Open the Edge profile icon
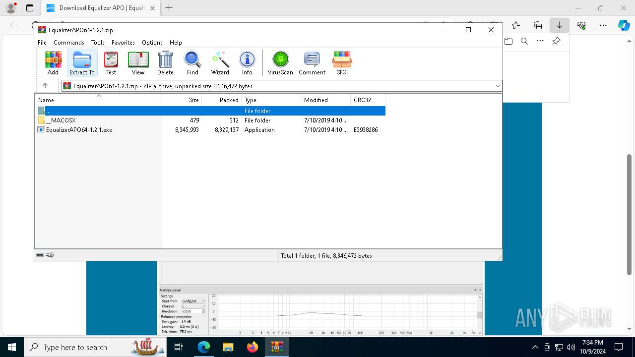The image size is (635, 357). click(11, 8)
